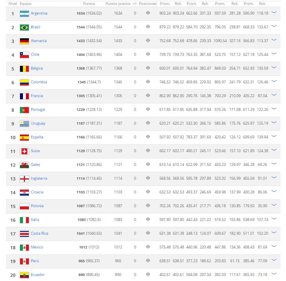
Task: Open the Costa Rica team link
Action: click(40, 233)
